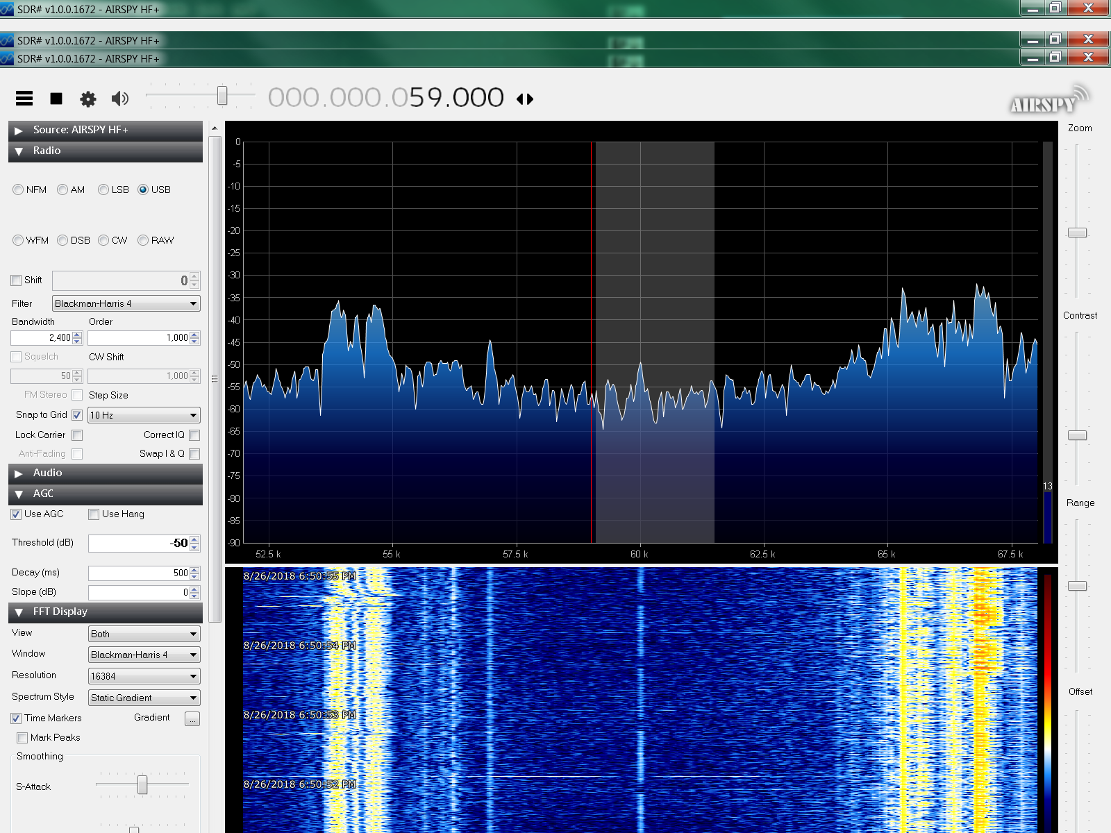Viewport: 1111px width, 833px height.
Task: Increase Slope (dB) with the up stepper
Action: 194,589
